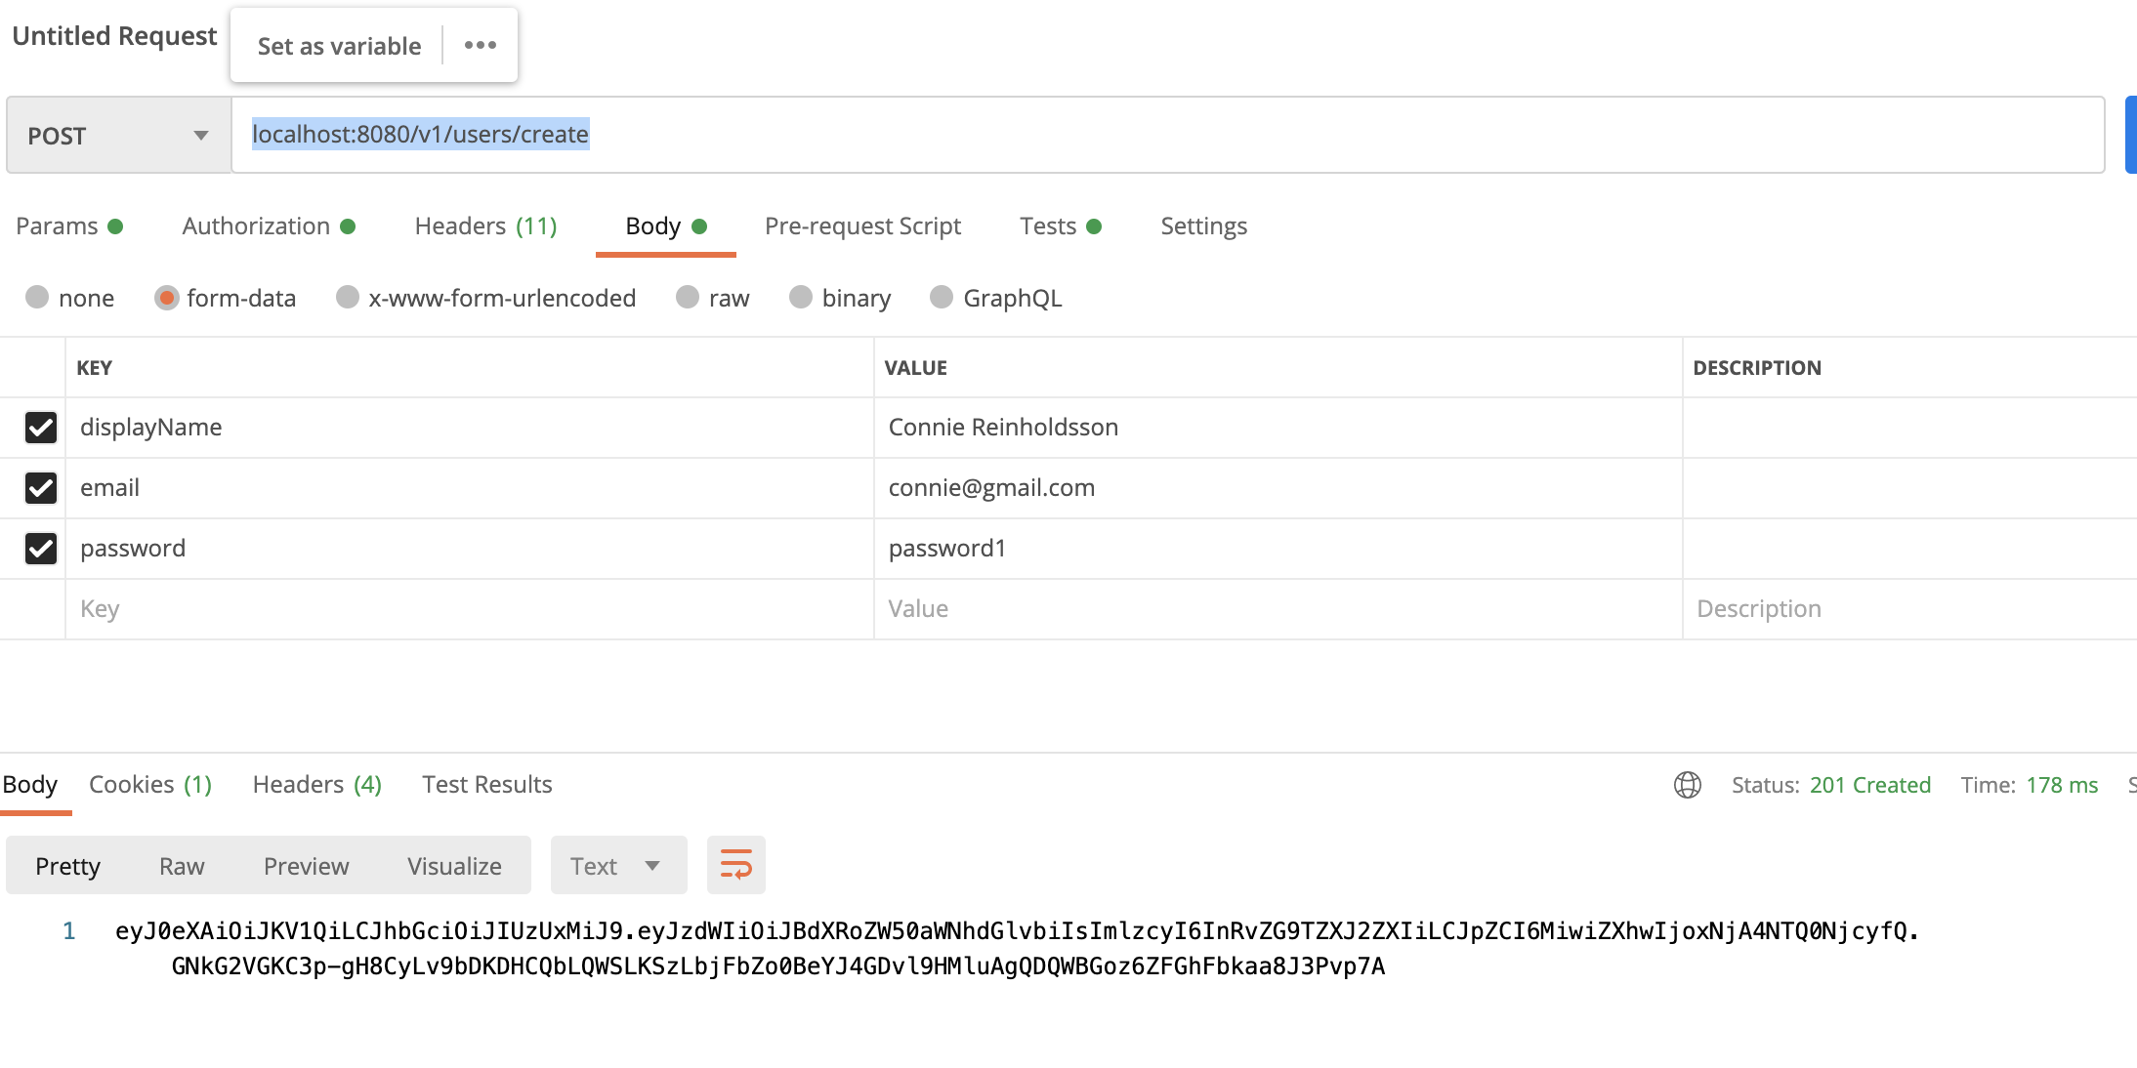The height and width of the screenshot is (1068, 2137).
Task: Click inside the request URL field
Action: (x=684, y=135)
